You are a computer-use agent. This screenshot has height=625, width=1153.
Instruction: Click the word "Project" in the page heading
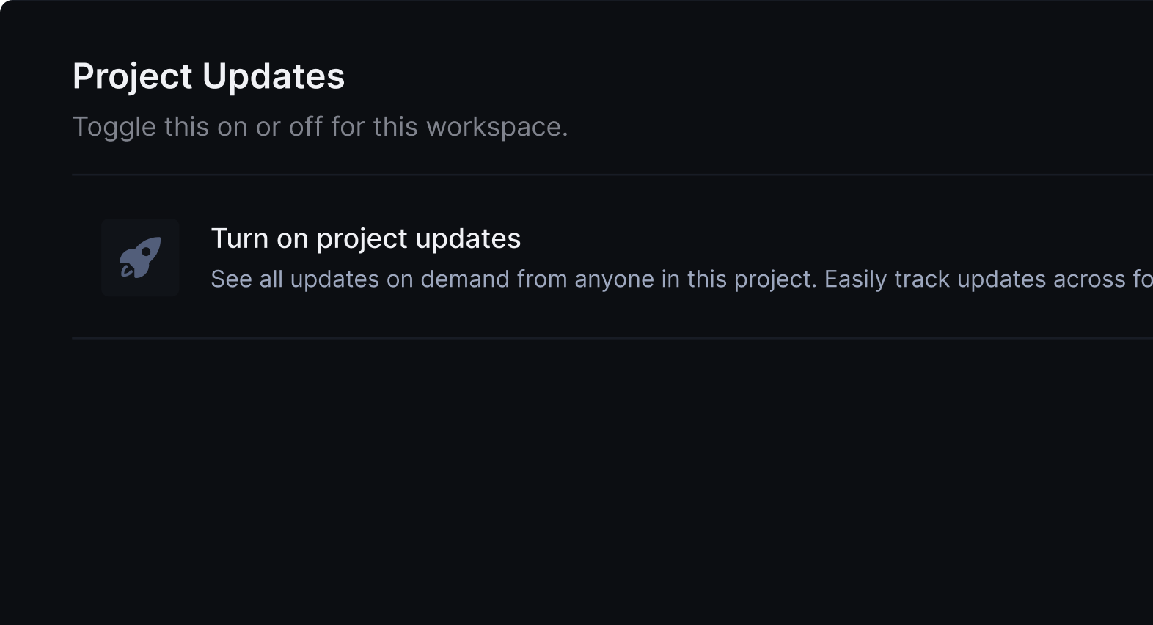132,76
